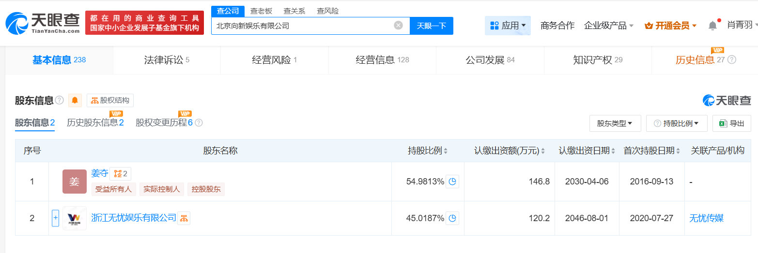This screenshot has height=253, width=758.
Task: Open the 应用 dropdown menu
Action: (x=508, y=26)
